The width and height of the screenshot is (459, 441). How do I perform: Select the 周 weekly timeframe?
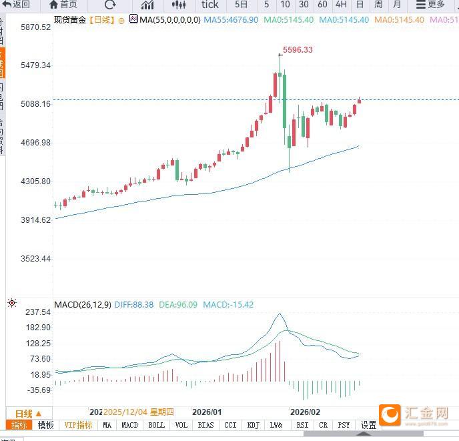[x=378, y=5]
